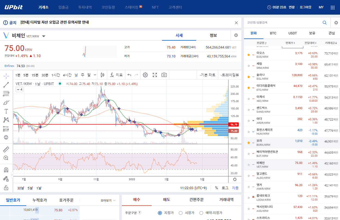This screenshot has height=220, width=340.
Task: Activate the zoom in tool
Action: click(x=6, y=158)
